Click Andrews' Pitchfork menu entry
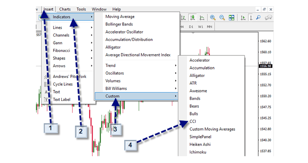Screen dimensions: 308x163 coord(70,77)
